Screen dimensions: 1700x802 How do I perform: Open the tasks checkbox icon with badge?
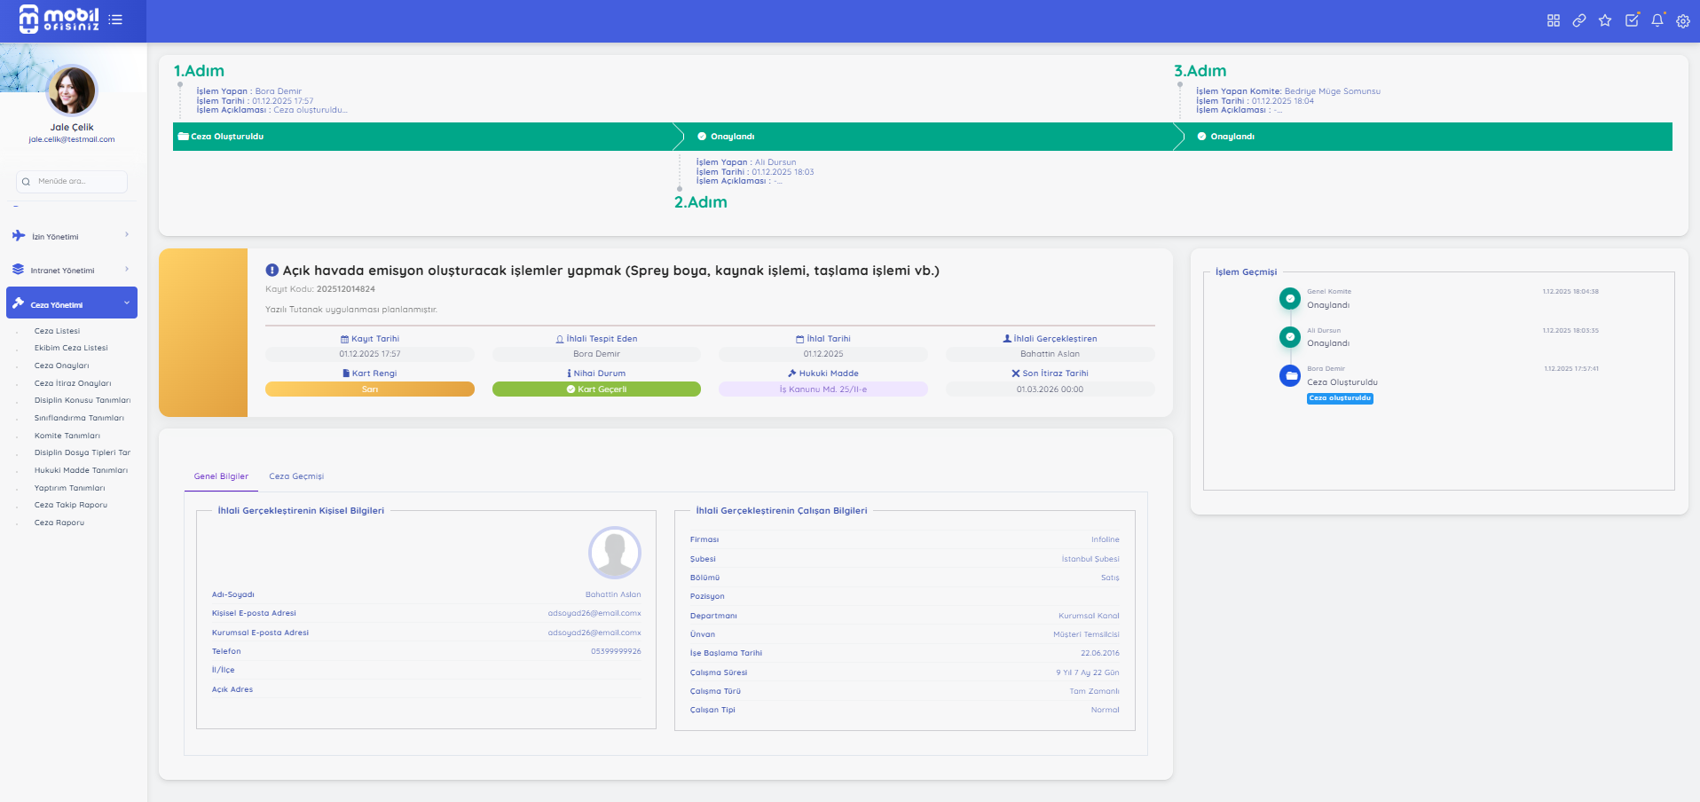click(1631, 20)
